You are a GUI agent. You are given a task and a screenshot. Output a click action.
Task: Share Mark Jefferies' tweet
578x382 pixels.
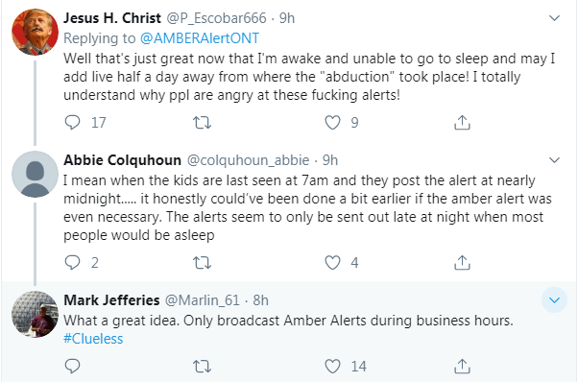pyautogui.click(x=462, y=366)
